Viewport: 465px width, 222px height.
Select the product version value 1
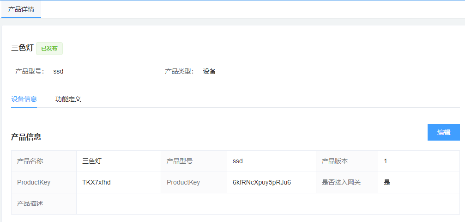386,161
